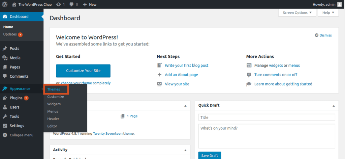
Task: Click the Posts pushpin icon
Action: pos(5,49)
